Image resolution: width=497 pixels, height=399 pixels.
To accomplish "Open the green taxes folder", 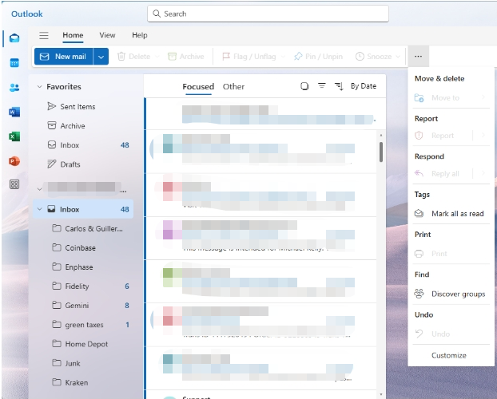I will pyautogui.click(x=83, y=325).
